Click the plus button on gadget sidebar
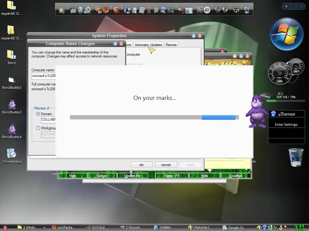Image resolution: width=309 pixels, height=231 pixels. (x=286, y=6)
